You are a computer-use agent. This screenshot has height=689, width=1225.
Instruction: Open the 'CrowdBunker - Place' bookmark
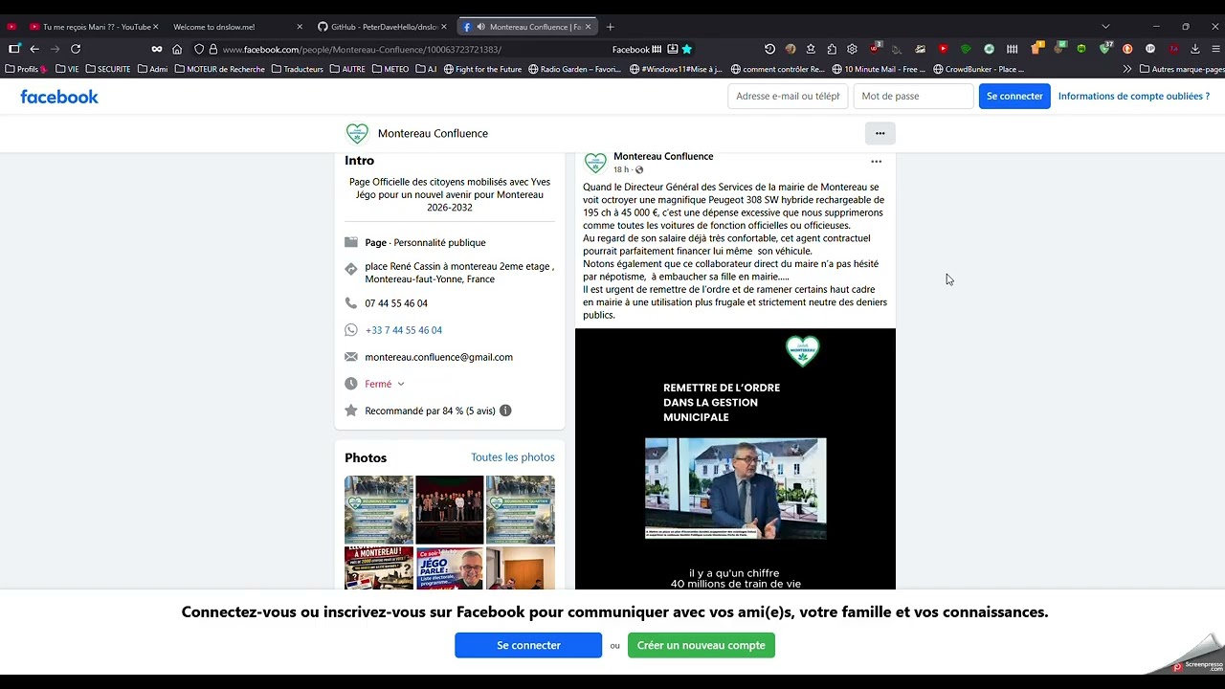978,69
